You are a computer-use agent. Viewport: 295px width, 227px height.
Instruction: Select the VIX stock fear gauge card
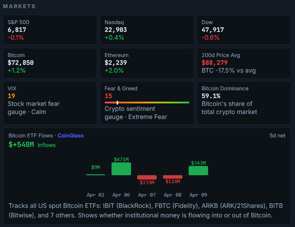point(50,103)
